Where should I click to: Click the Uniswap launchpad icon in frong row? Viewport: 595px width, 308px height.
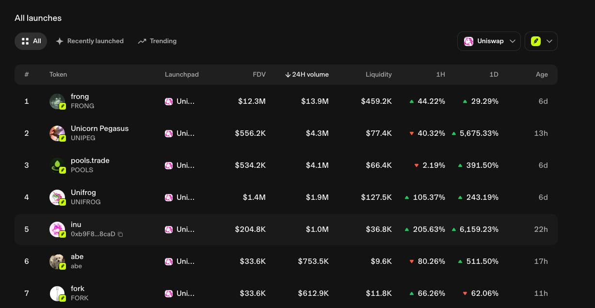169,101
